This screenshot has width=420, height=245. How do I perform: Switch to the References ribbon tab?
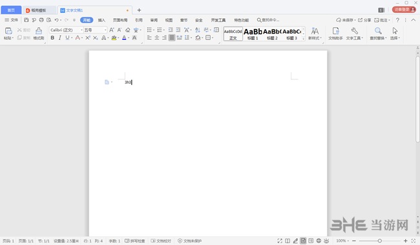pyautogui.click(x=138, y=20)
